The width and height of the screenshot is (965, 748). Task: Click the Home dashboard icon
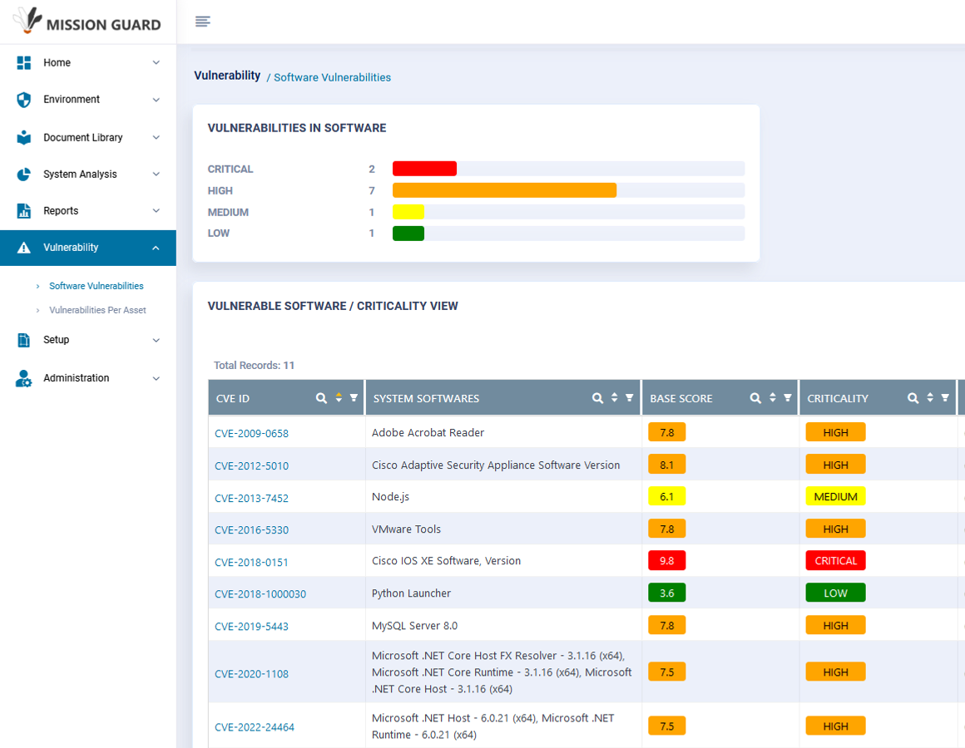tap(24, 62)
